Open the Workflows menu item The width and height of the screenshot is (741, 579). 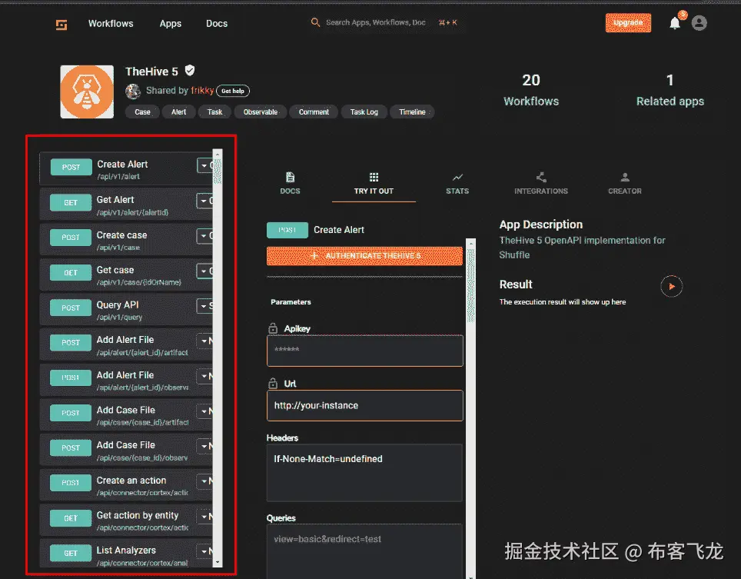click(x=111, y=23)
